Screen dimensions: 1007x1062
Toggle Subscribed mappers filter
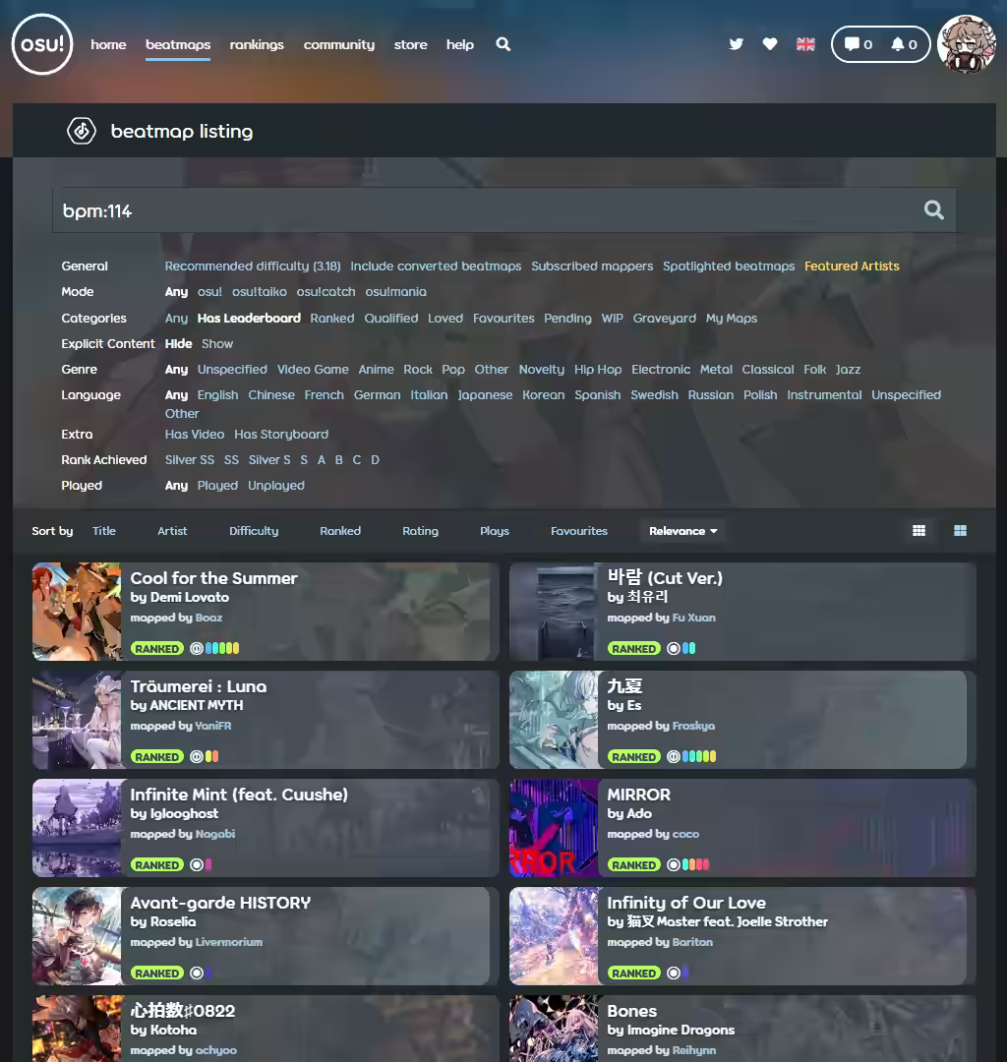(x=592, y=266)
